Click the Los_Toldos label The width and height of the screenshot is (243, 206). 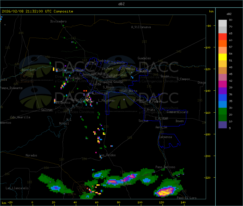pos(107,155)
